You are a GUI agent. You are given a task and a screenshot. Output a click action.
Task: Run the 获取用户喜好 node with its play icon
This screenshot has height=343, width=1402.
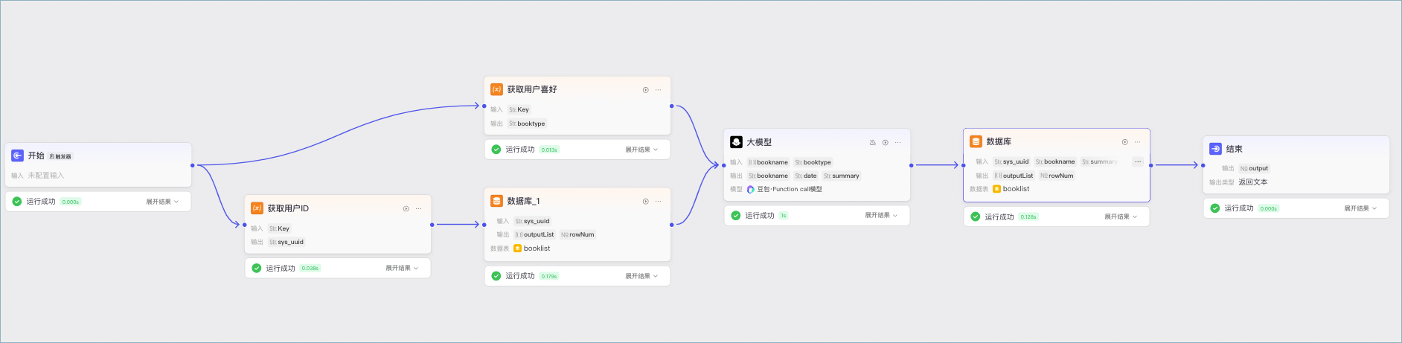645,90
